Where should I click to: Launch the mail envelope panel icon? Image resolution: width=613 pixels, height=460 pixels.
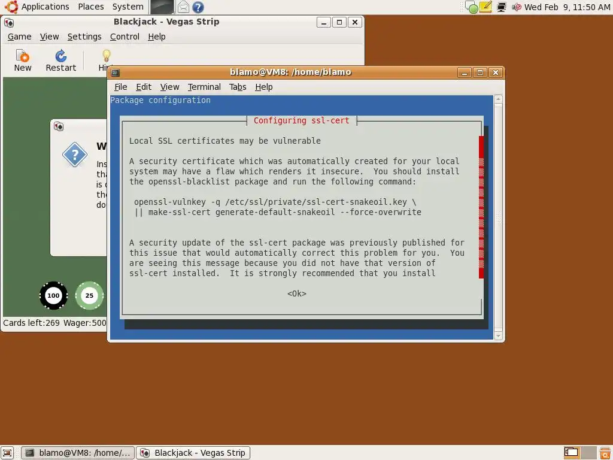(x=183, y=7)
